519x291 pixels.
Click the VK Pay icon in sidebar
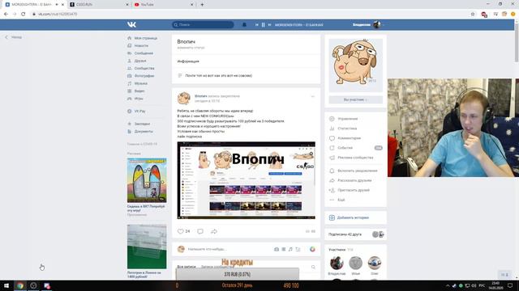(130, 112)
